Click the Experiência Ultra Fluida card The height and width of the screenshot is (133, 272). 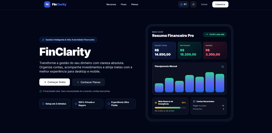(121, 104)
